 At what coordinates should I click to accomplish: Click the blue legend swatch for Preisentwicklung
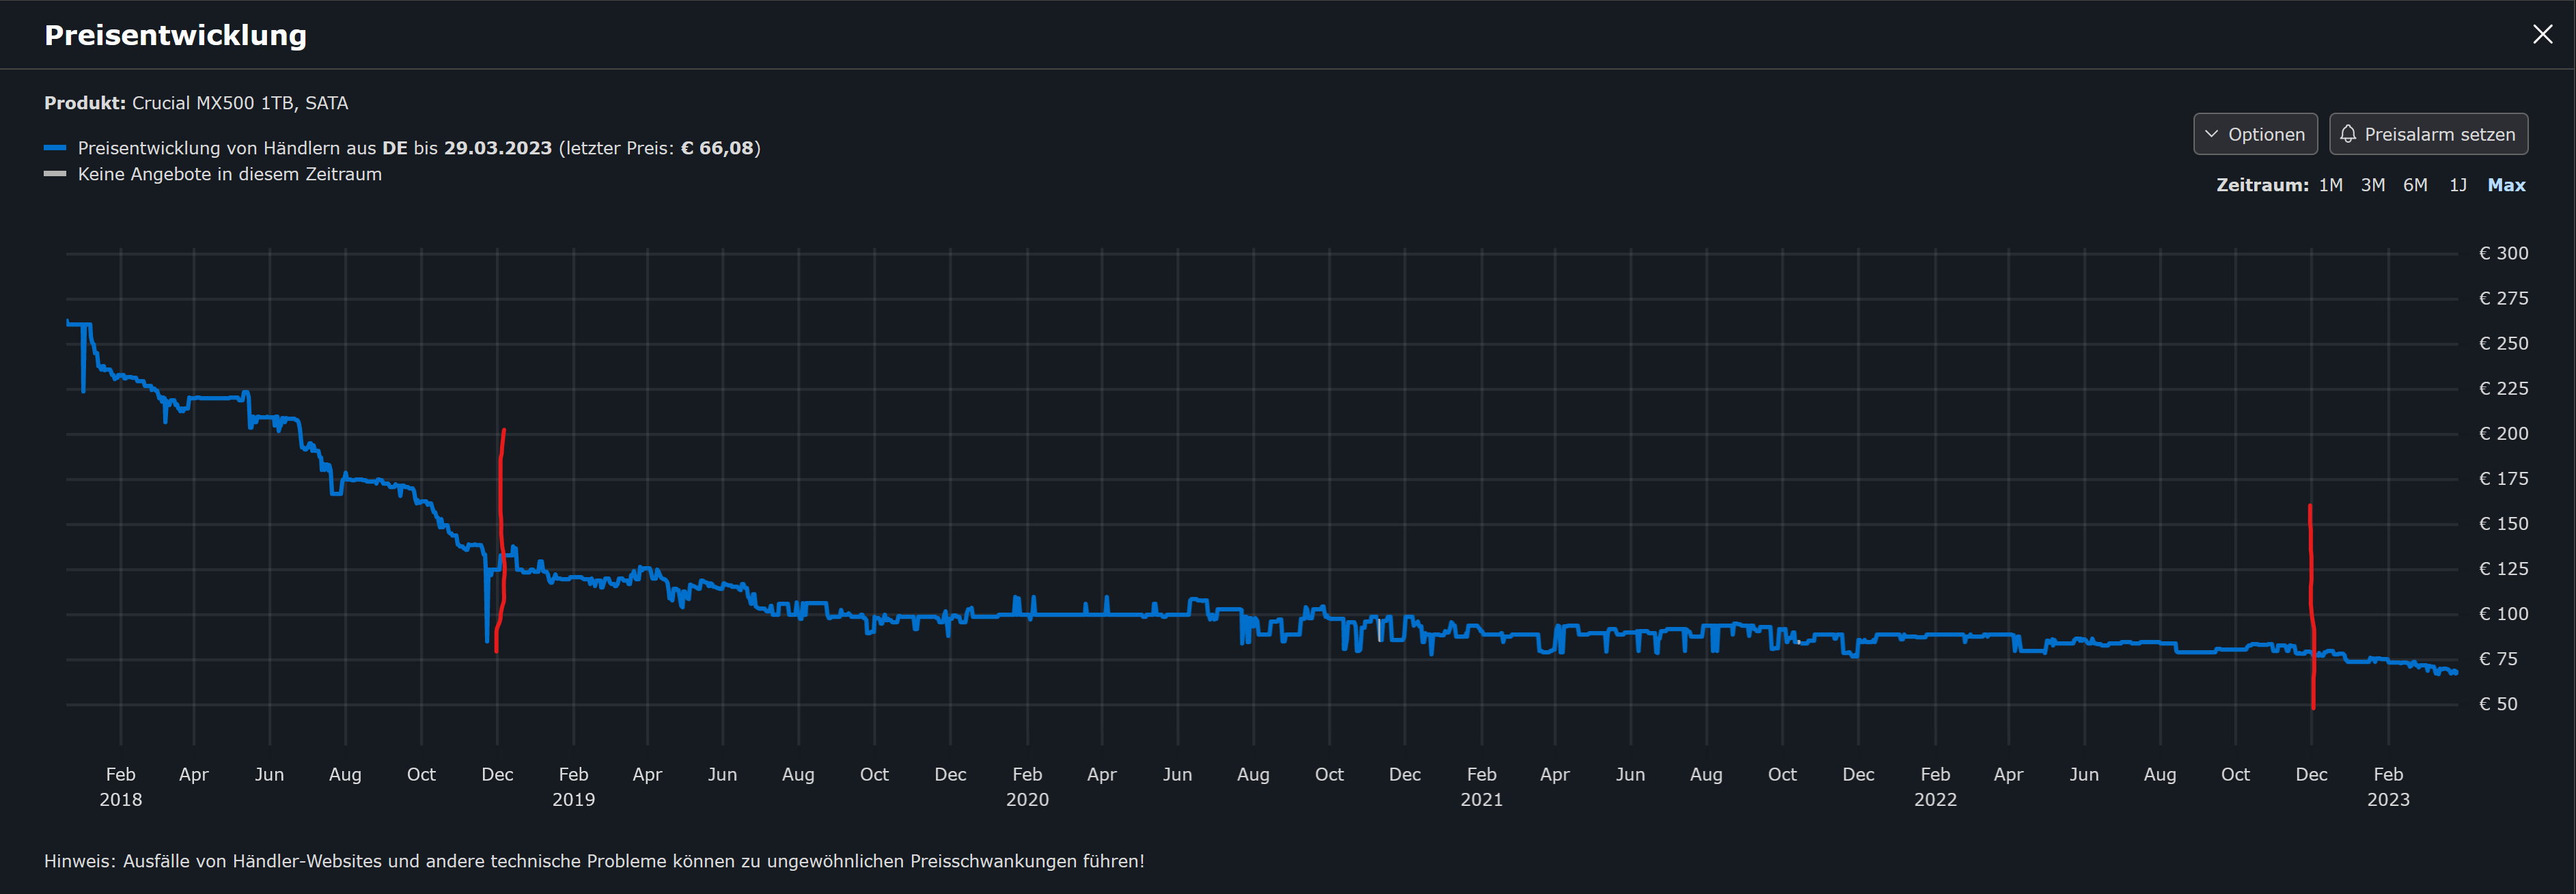tap(55, 148)
